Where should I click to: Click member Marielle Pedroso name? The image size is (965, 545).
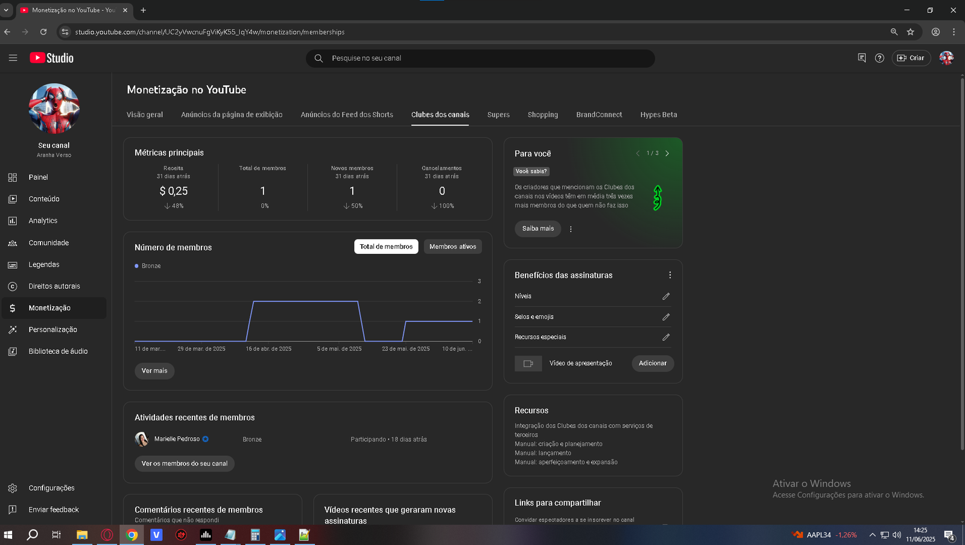pyautogui.click(x=177, y=439)
